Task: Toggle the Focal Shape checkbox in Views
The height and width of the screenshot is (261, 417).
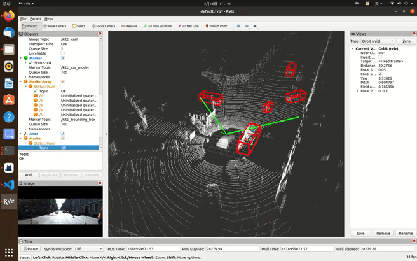Action: pyautogui.click(x=380, y=74)
